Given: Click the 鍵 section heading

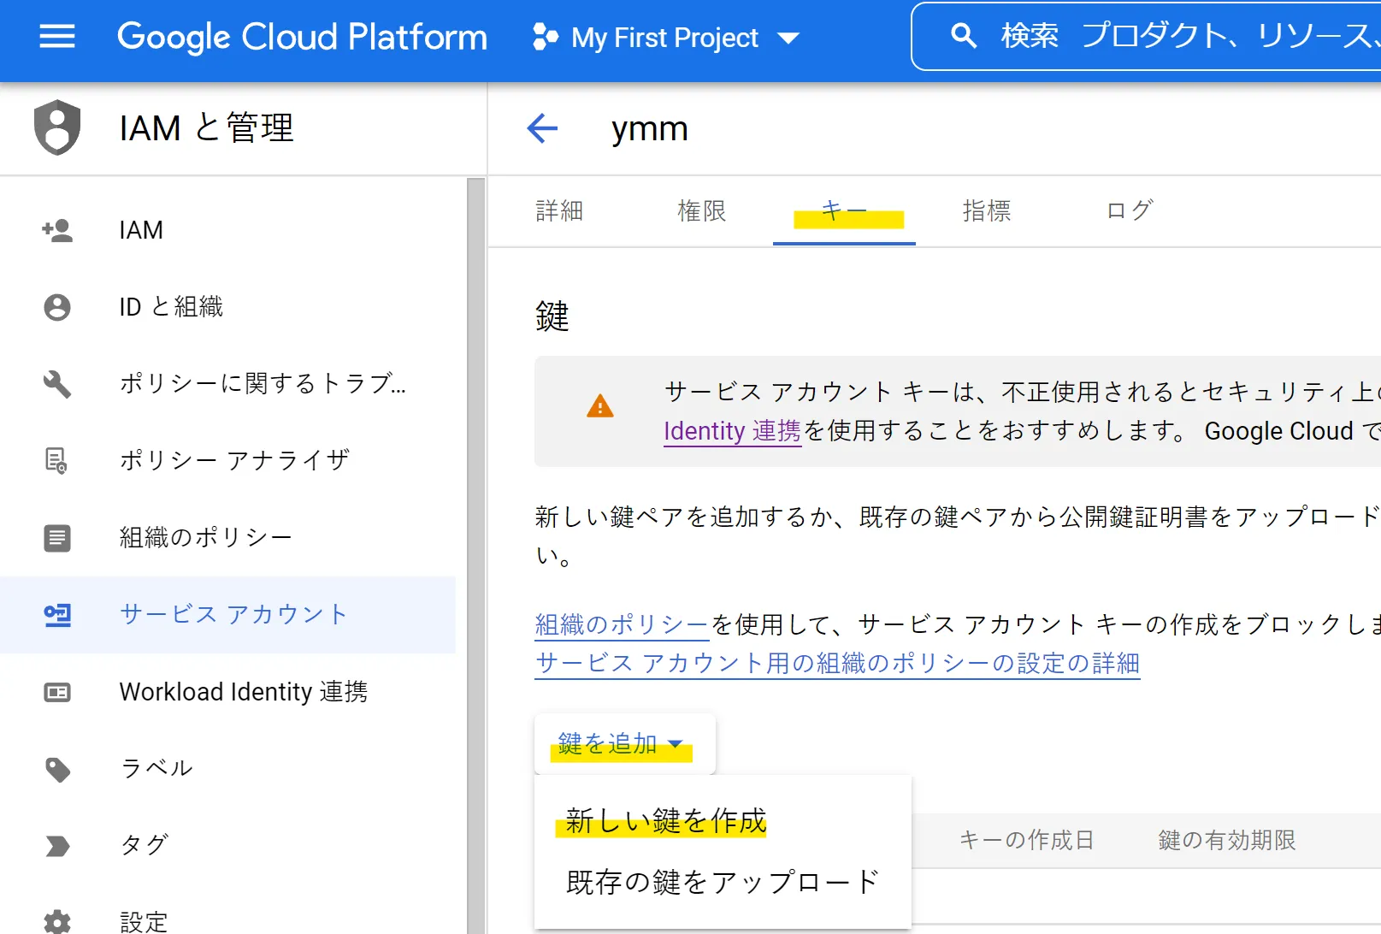Looking at the screenshot, I should [552, 316].
